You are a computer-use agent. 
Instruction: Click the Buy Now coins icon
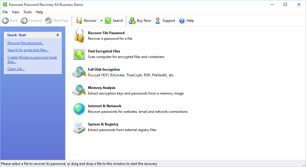tap(132, 20)
